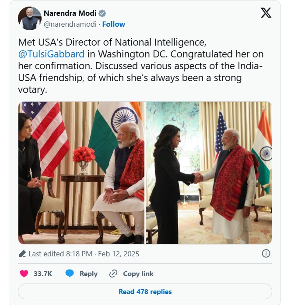Viewport: 291px width, 305px height.
Task: Click the pink heart like icon
Action: tap(24, 273)
